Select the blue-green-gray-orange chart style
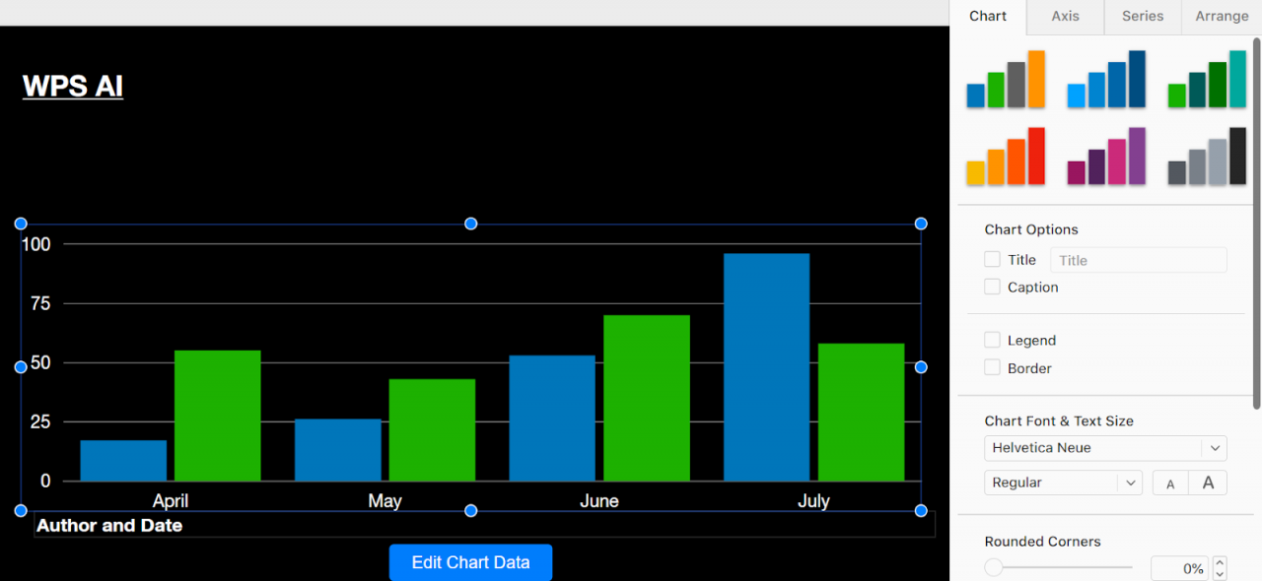1262x581 pixels. 1005,80
